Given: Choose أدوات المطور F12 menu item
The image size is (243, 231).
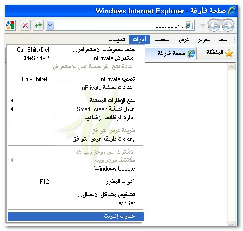Looking at the screenshot, I should point(76,182).
